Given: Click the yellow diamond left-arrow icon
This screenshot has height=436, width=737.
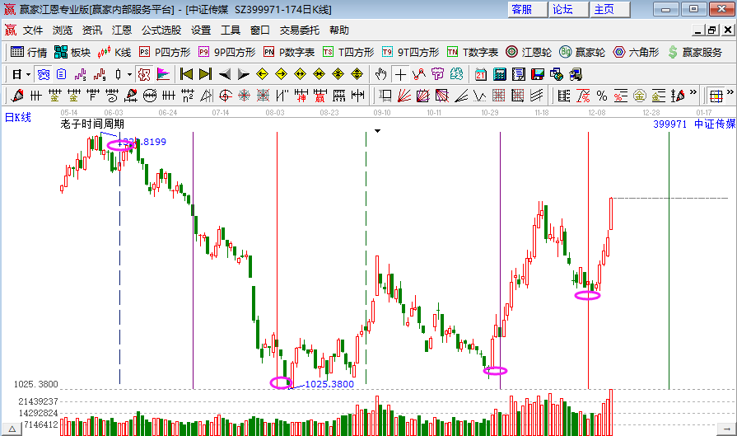Looking at the screenshot, I should (263, 74).
